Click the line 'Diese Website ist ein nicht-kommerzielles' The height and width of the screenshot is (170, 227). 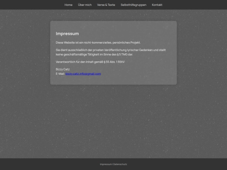[98, 43]
